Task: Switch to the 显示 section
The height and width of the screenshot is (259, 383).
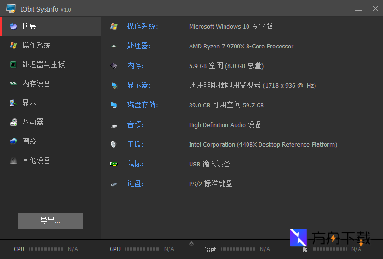Action: 50,103
